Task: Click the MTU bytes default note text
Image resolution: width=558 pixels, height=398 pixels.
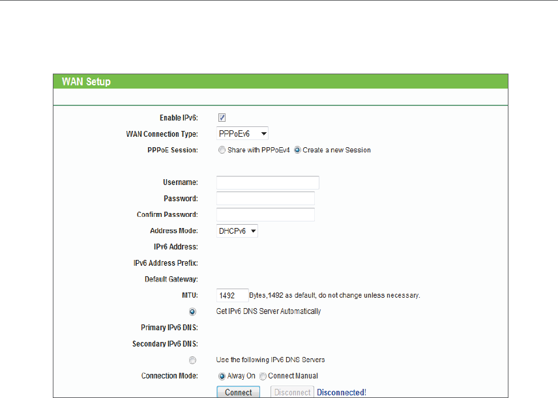Action: click(x=334, y=295)
